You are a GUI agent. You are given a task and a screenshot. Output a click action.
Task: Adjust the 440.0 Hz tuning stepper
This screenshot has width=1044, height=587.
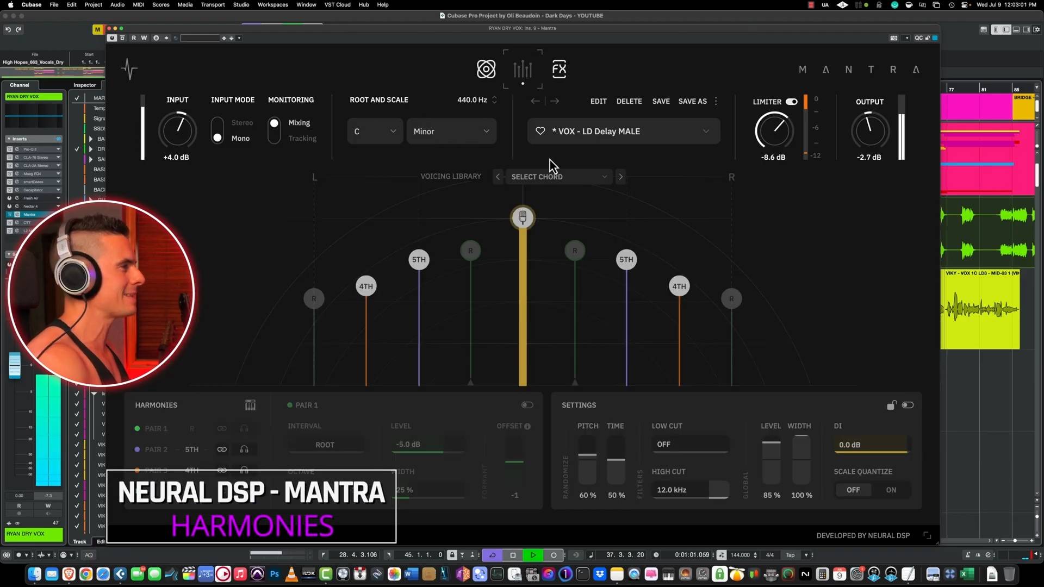click(x=494, y=100)
